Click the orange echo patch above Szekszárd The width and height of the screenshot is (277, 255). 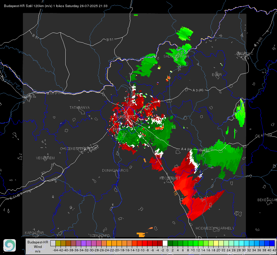(x=141, y=235)
